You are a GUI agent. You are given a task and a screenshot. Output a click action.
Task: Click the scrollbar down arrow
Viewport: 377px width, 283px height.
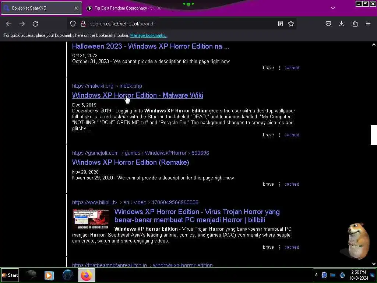374,264
